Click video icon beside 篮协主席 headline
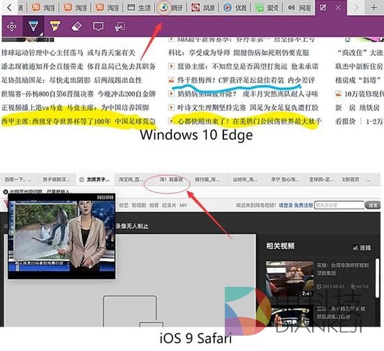384x351 pixels. click(x=171, y=66)
